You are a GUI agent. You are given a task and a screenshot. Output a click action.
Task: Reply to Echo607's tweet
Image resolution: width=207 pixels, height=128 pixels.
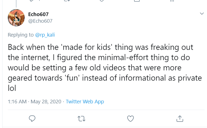coord(32,119)
